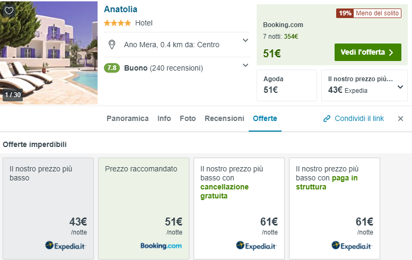
Task: Choose the free cancellation 61€ offer card
Action: [x=239, y=209]
